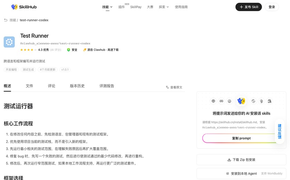The width and height of the screenshot is (290, 180).
Task: Click the @clawhub_alexwoo-awso/test-runner-codex text under title
Action: (55, 43)
